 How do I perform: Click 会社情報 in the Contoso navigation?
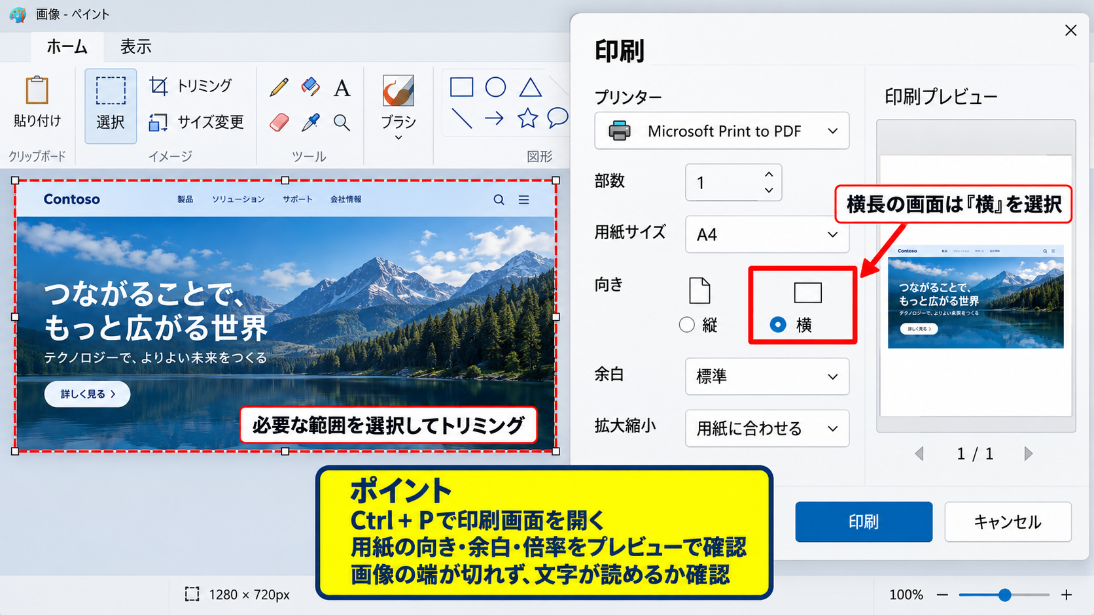(345, 199)
